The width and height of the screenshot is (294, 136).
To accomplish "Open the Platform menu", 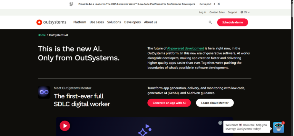I will click(80, 22).
